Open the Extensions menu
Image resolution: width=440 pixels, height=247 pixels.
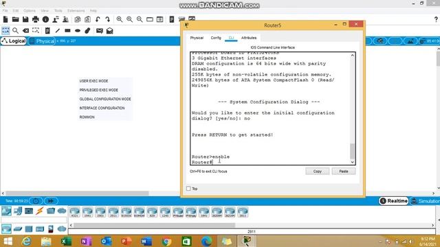click(x=76, y=11)
